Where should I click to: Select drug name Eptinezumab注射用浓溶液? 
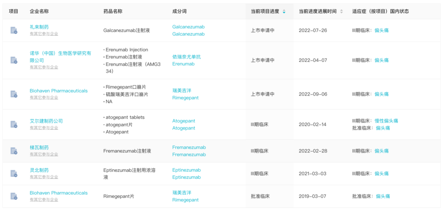coord(129,173)
